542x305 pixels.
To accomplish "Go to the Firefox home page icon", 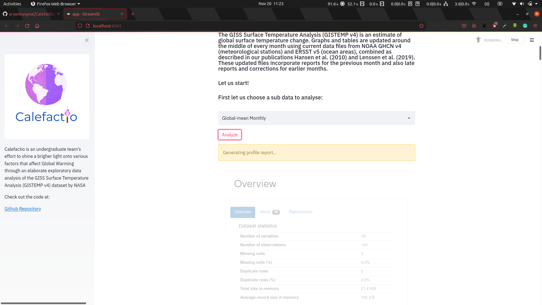I will point(37,26).
